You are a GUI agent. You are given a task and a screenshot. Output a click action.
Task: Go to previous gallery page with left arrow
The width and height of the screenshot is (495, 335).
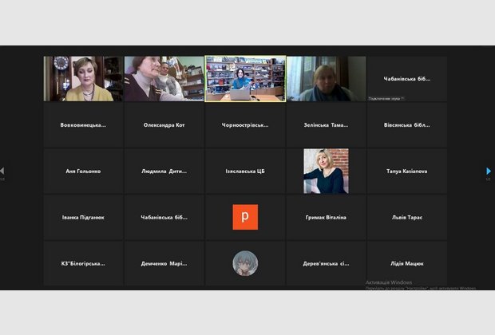[2, 171]
